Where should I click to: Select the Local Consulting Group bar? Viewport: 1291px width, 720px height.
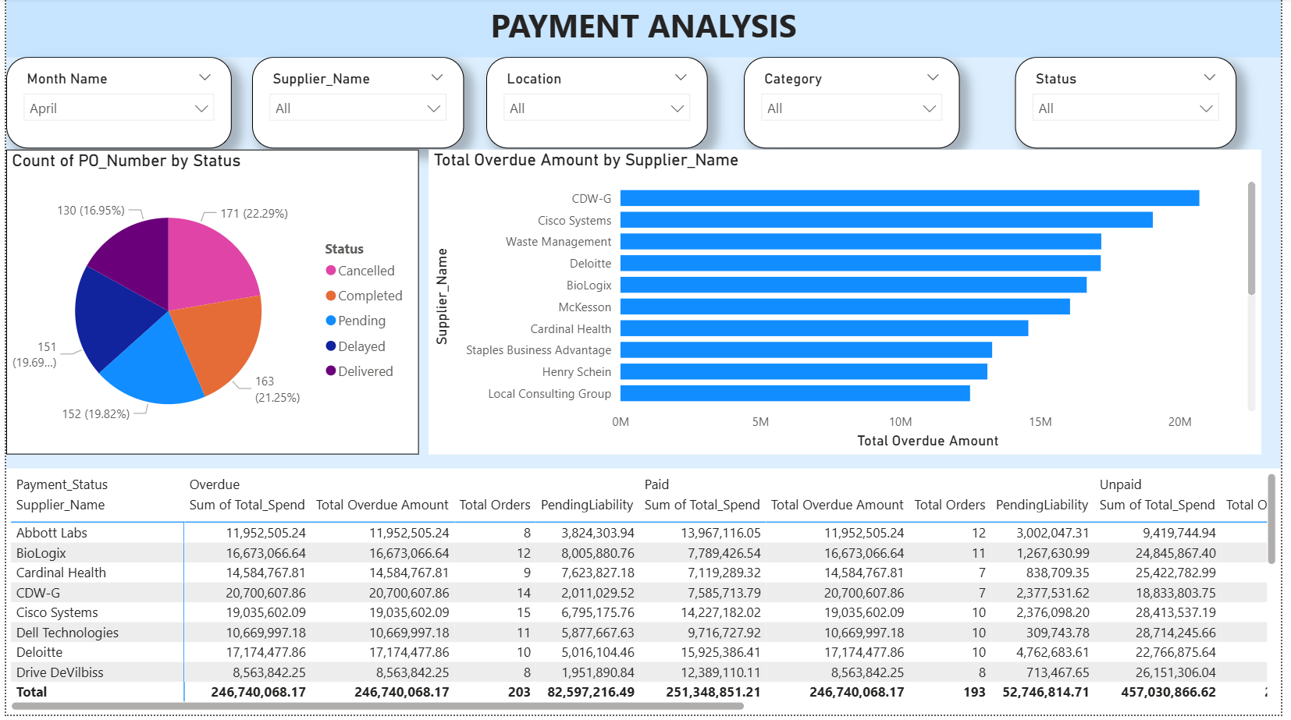[795, 393]
